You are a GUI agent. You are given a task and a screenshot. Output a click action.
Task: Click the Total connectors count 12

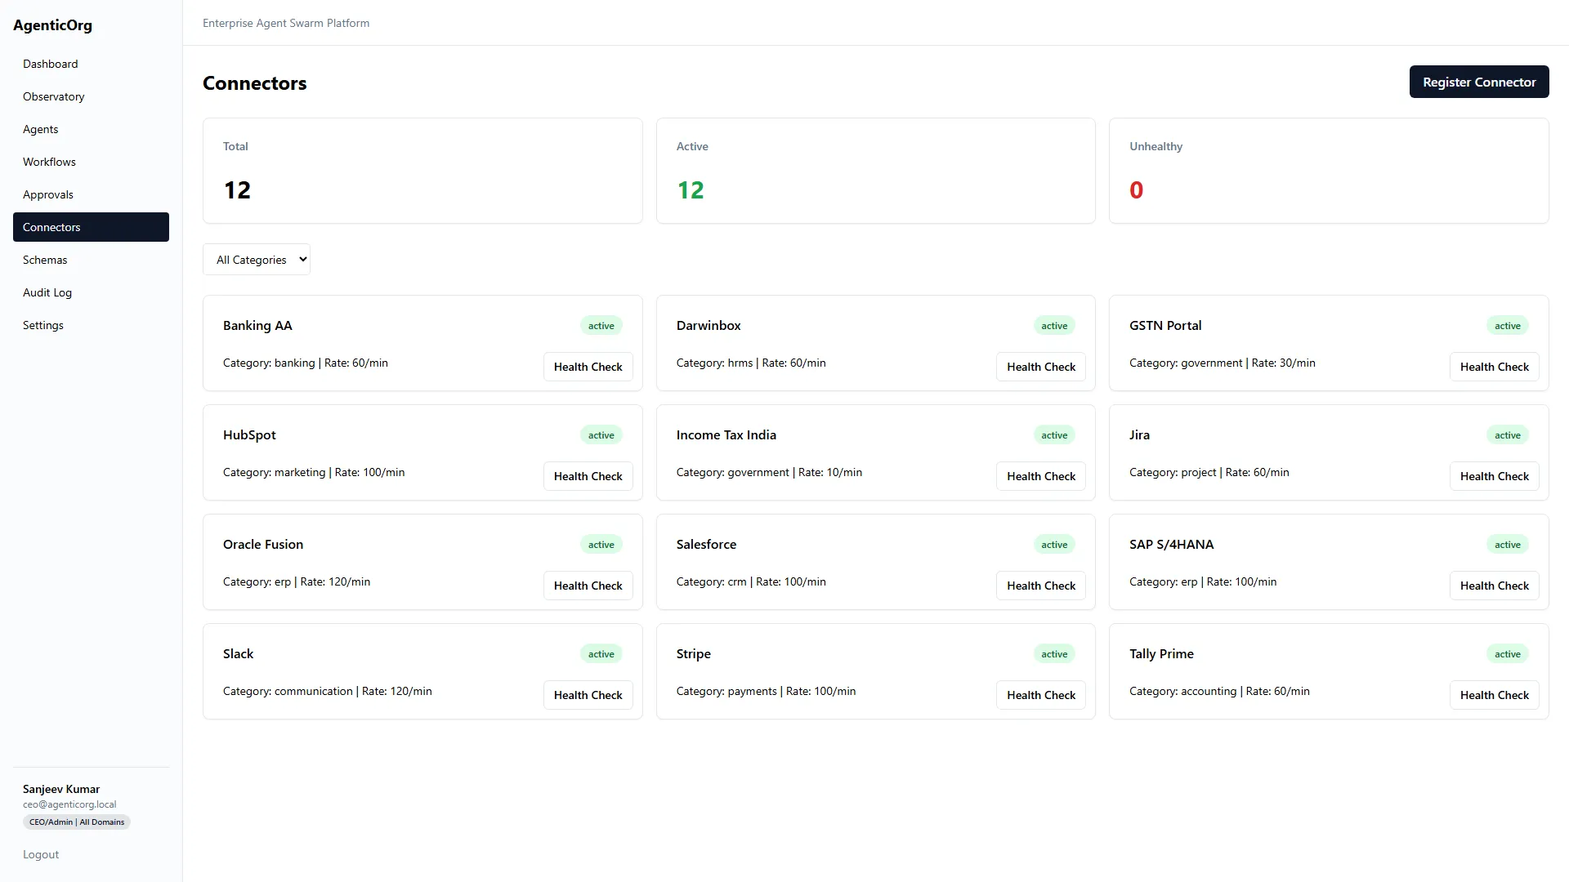tap(237, 190)
